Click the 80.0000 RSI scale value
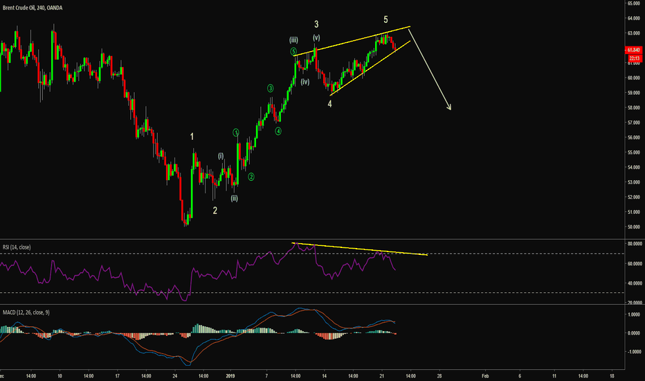 coord(635,244)
